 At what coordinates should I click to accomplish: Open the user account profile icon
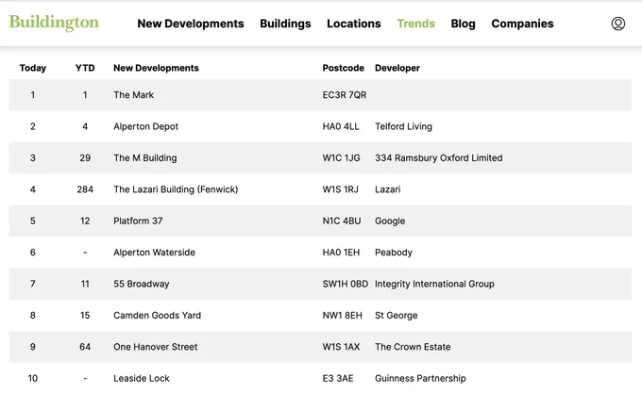pos(617,24)
